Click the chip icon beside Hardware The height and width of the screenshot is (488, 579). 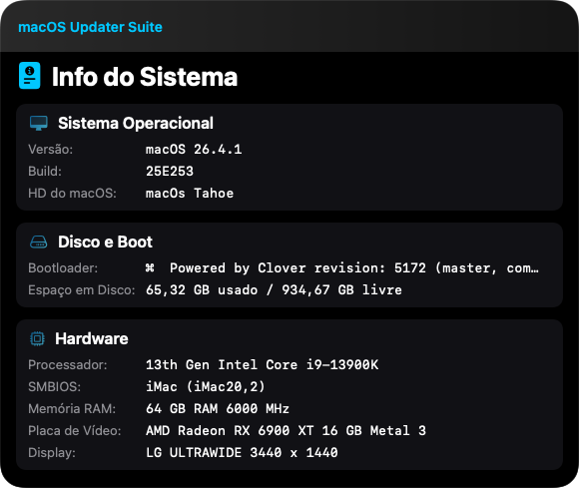(37, 338)
